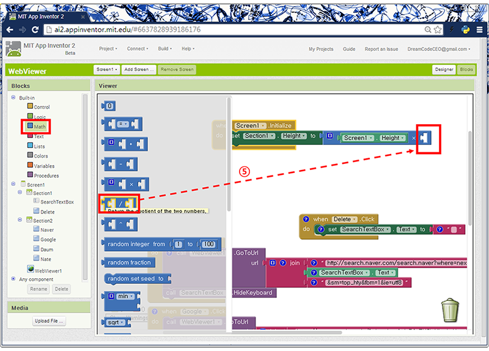The image size is (489, 351).
Task: Select SearchTextBox in component tree
Action: tap(54, 202)
